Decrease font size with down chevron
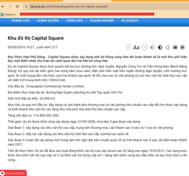 [x=144, y=47]
